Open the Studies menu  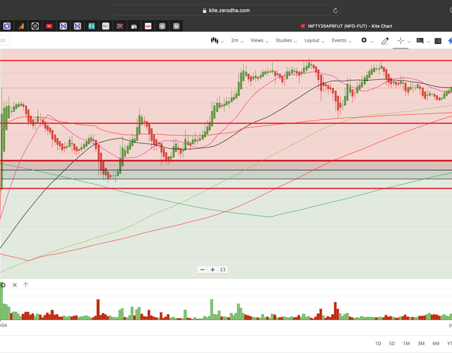pyautogui.click(x=286, y=41)
